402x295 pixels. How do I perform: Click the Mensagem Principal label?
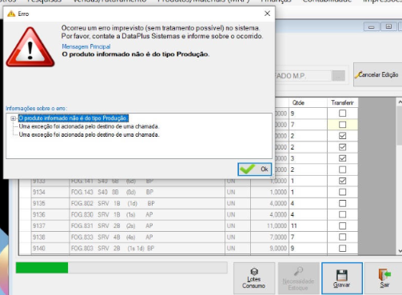[86, 46]
